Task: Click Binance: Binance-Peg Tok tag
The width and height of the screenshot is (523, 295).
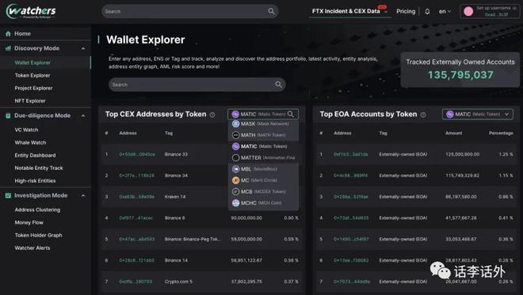Action: [193, 239]
